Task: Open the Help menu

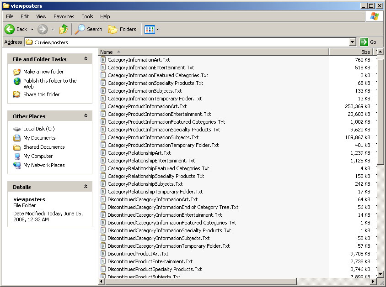Action: [105, 16]
